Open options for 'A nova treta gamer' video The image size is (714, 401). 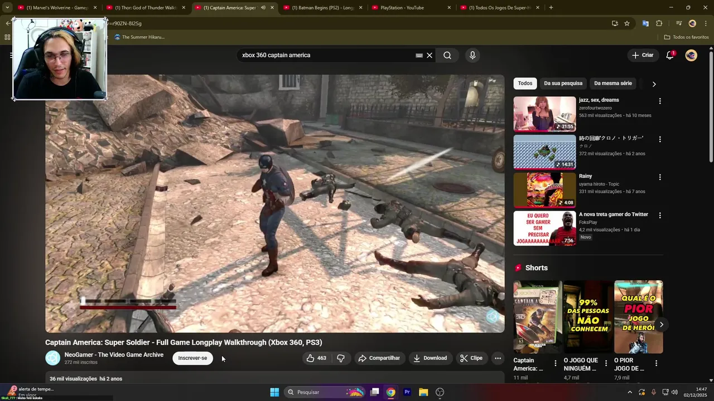click(660, 216)
